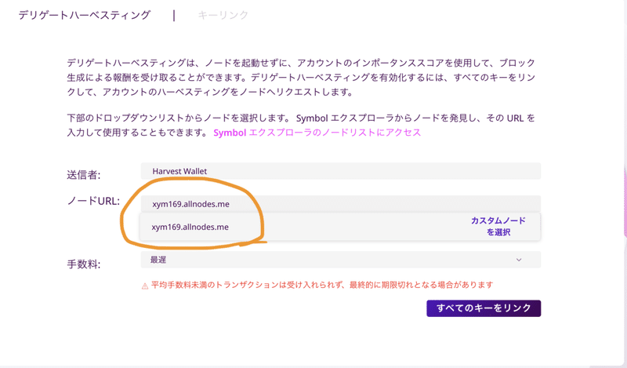Click the warning triangle icon
The width and height of the screenshot is (627, 368).
pos(145,286)
